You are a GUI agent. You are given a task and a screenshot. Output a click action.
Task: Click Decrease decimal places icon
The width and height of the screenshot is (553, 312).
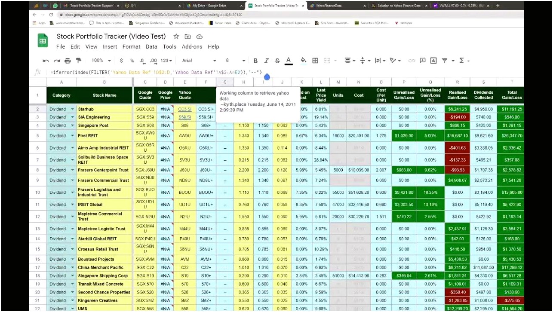[142, 61]
